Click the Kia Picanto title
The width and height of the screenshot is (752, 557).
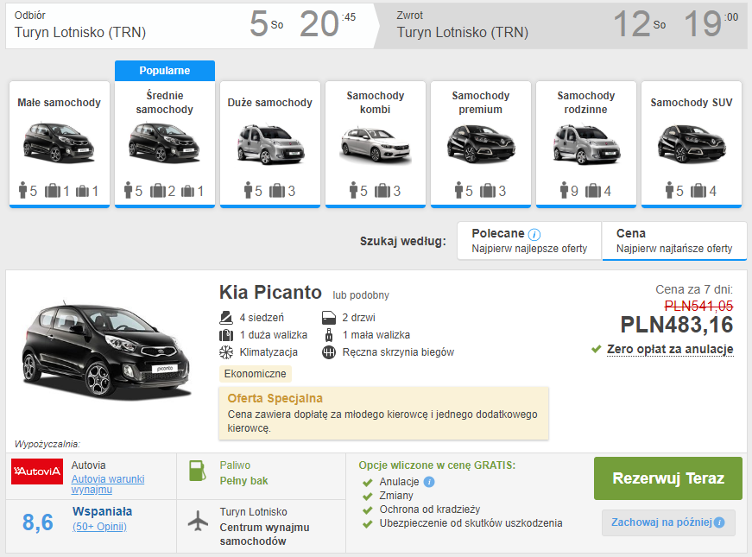[x=270, y=292]
